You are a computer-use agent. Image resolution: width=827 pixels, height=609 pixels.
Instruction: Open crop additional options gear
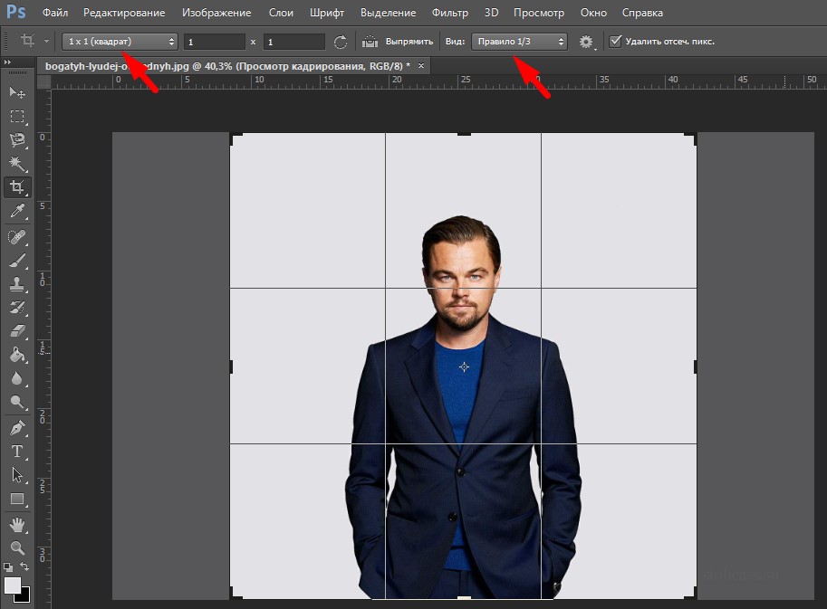(586, 42)
